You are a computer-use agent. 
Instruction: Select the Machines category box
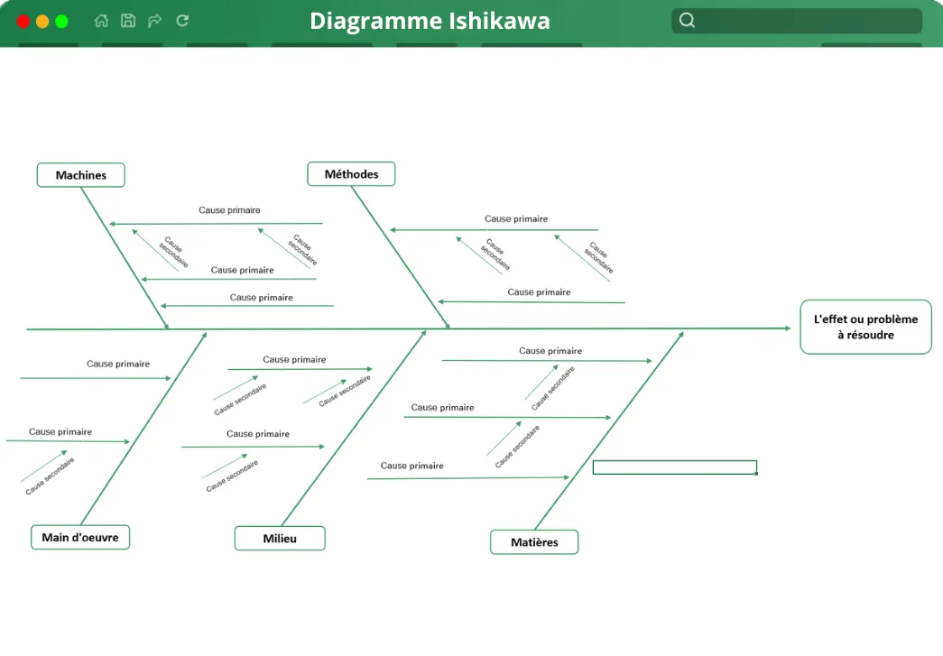(x=81, y=175)
